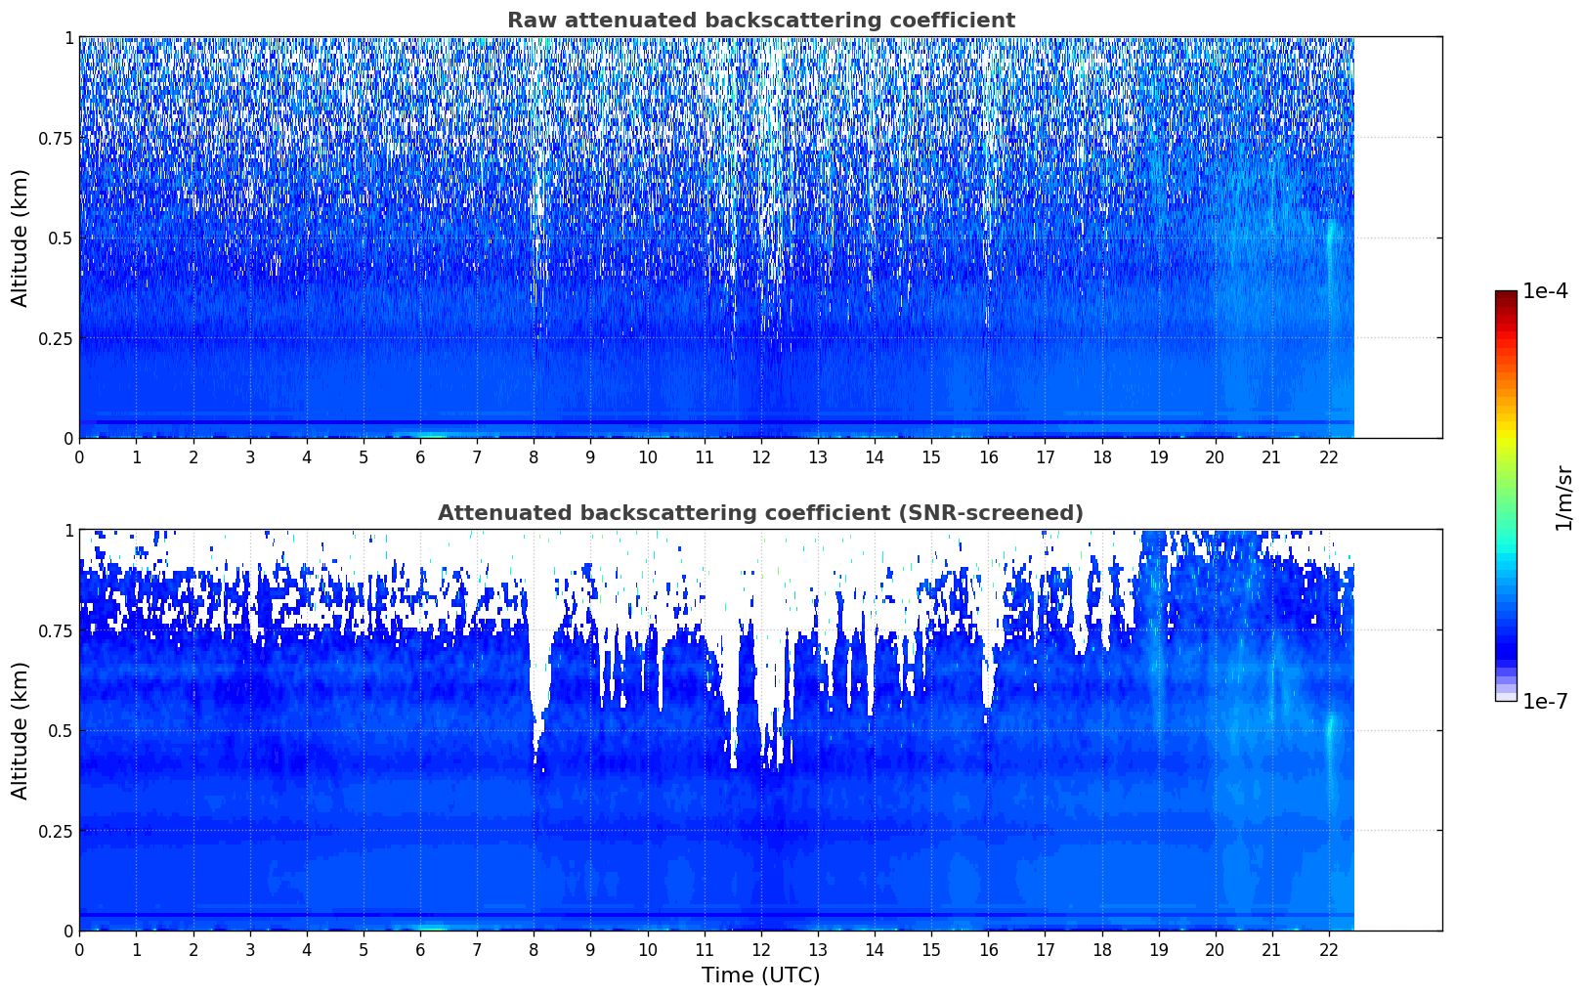Click the 0.5 altitude tick of SNR-screened plot
The height and width of the screenshot is (997, 1584).
pos(61,730)
